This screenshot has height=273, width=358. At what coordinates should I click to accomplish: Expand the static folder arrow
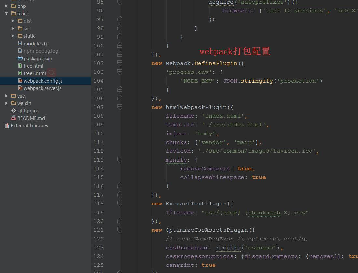pyautogui.click(x=13, y=36)
